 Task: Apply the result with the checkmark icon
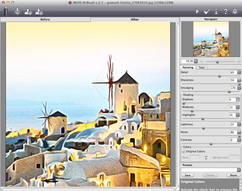[x=207, y=11]
